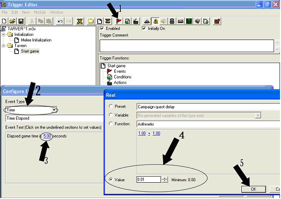Open the Edit menu
The image size is (281, 199).
click(x=15, y=12)
